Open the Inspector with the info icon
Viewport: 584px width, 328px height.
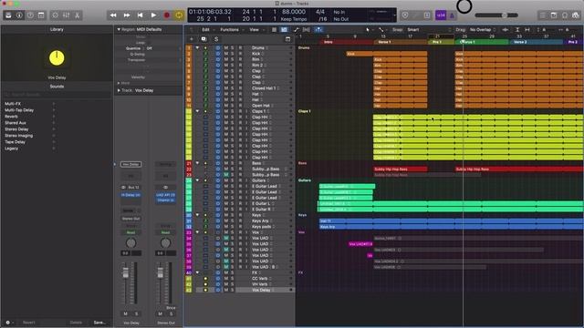point(19,15)
